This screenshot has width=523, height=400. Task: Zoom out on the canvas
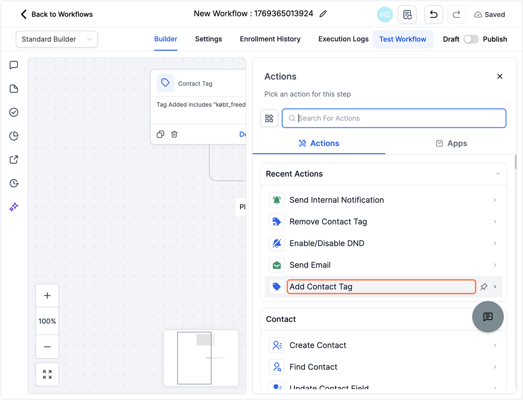(48, 347)
